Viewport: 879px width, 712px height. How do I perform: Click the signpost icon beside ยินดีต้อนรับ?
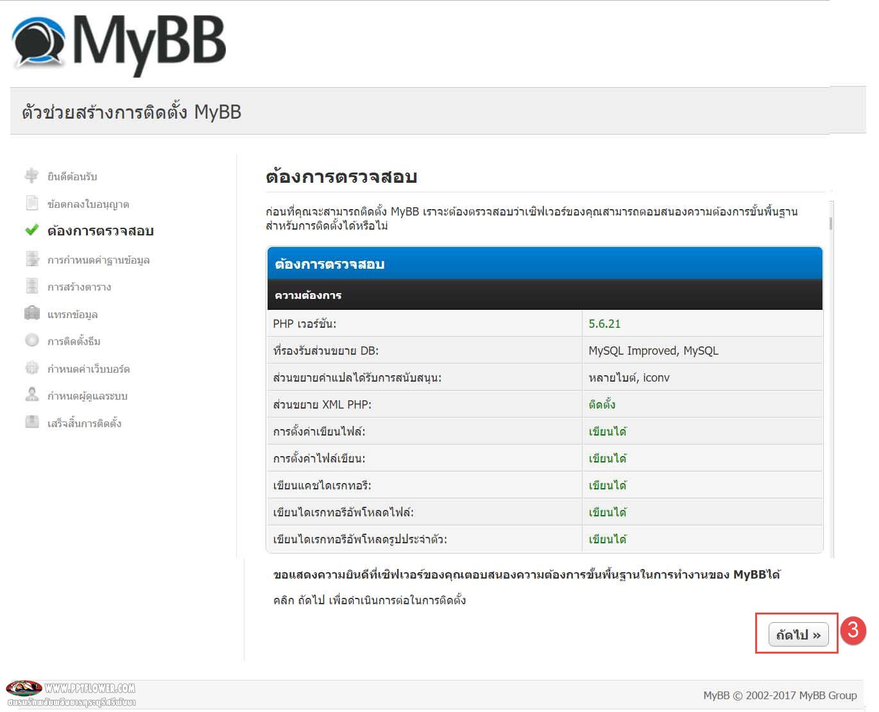pos(31,175)
